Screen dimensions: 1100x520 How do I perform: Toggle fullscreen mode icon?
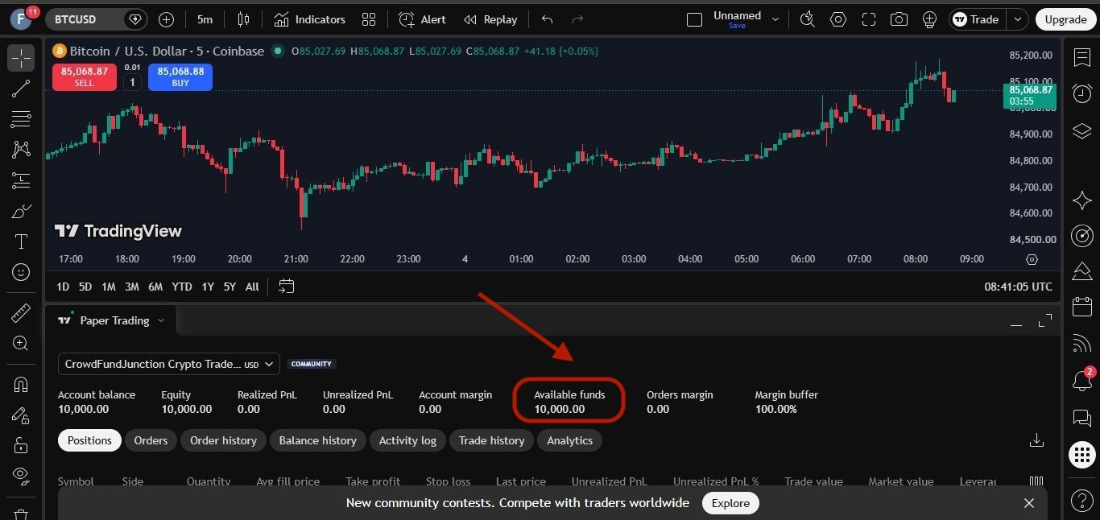[x=869, y=19]
